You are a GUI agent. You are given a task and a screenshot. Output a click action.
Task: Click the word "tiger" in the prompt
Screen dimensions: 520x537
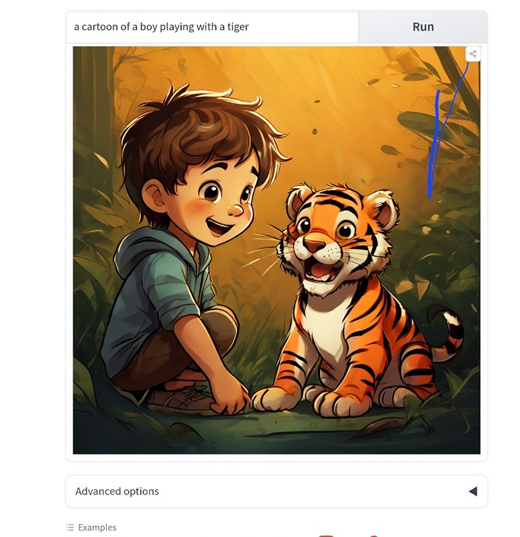tap(238, 27)
